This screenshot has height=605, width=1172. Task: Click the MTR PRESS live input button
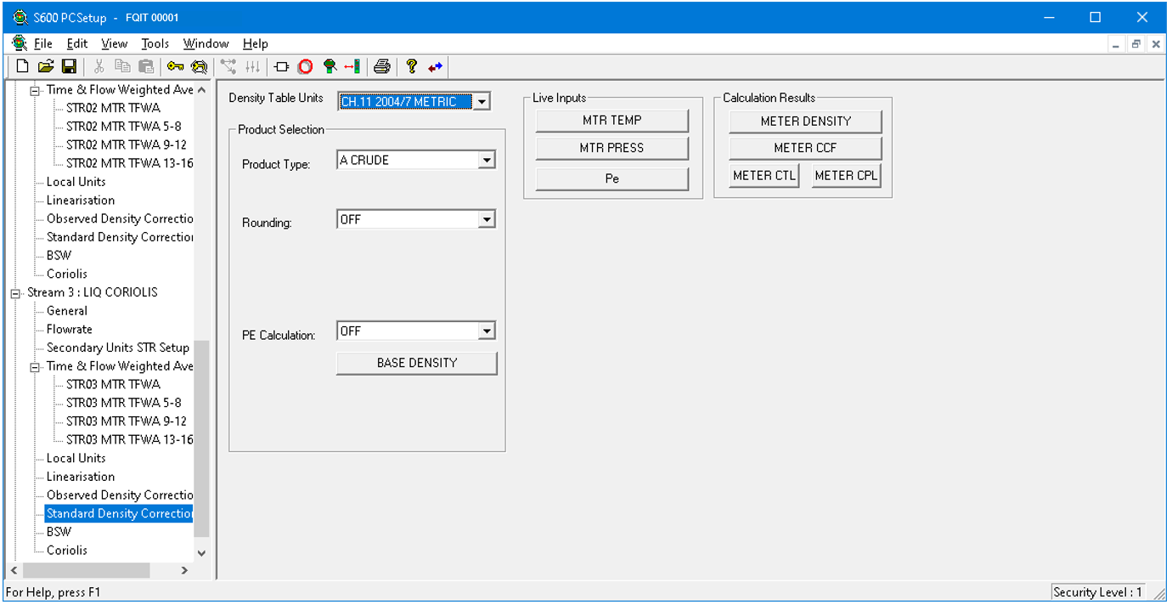tap(612, 148)
